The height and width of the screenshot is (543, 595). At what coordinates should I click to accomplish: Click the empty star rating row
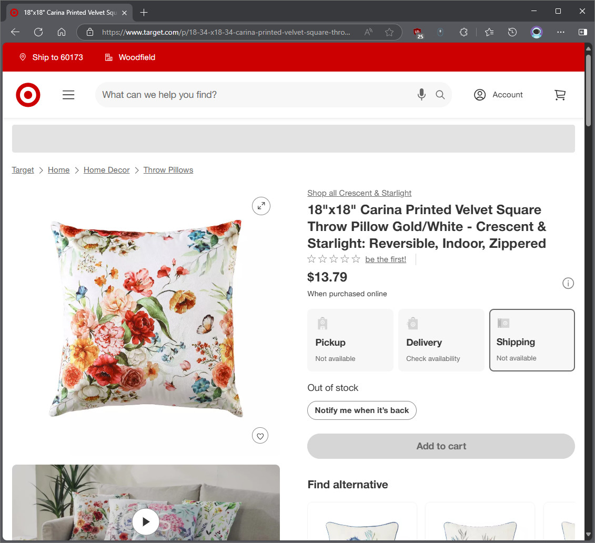tap(334, 259)
